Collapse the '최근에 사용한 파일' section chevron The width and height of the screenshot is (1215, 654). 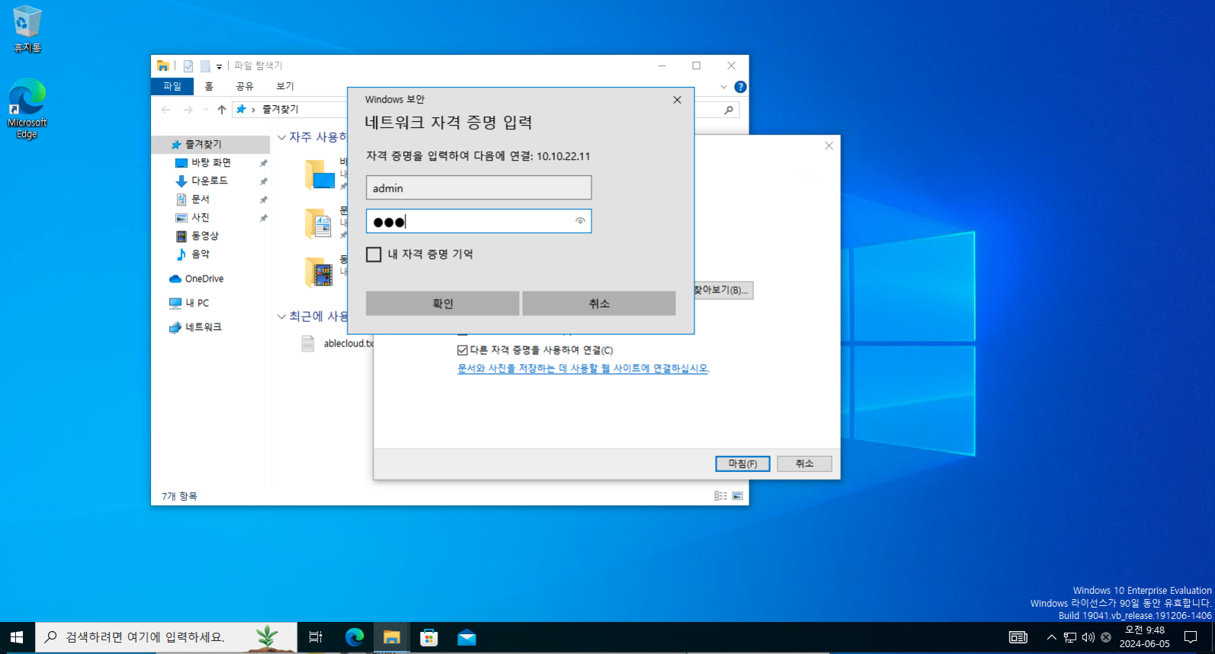click(x=281, y=316)
